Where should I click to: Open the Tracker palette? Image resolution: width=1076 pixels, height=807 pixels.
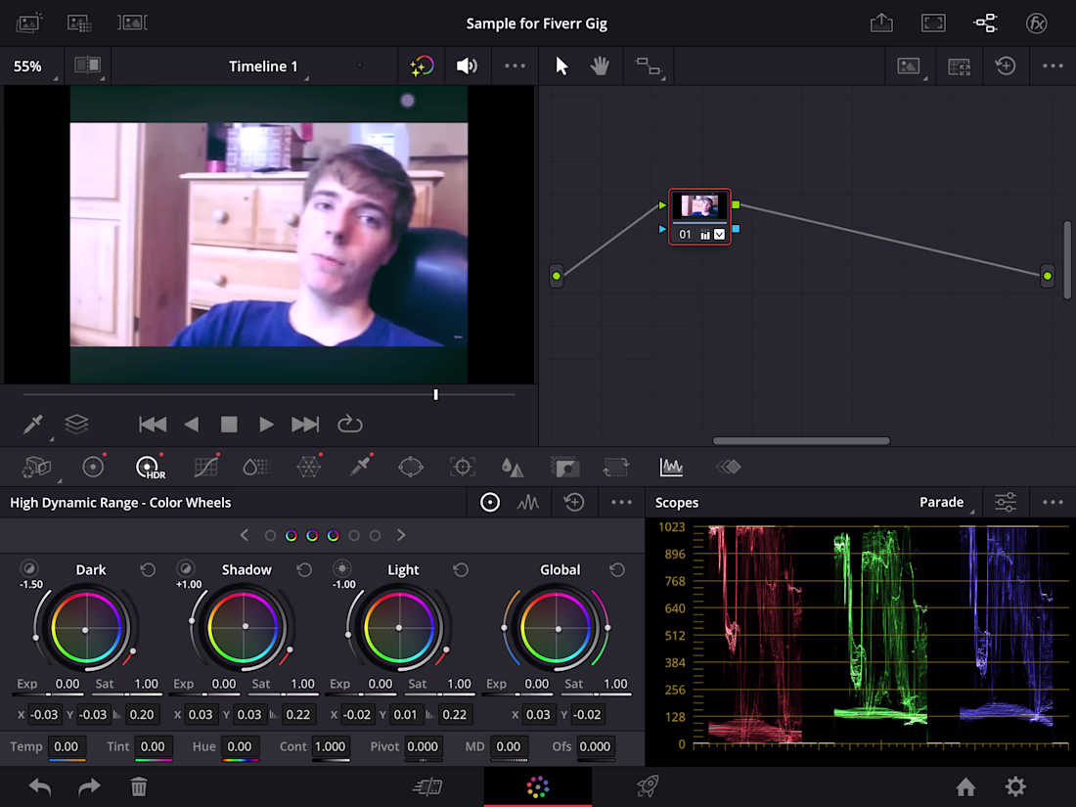[x=462, y=468]
